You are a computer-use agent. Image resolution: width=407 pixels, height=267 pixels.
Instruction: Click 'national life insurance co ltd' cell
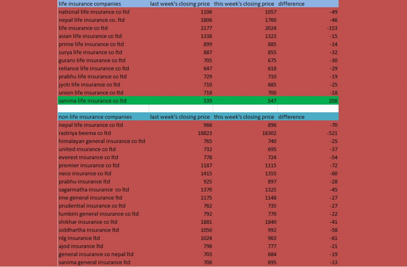(103, 12)
